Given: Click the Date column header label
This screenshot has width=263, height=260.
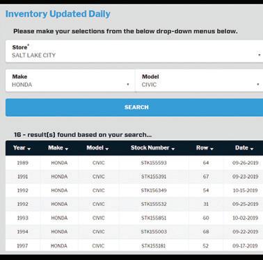Looking at the screenshot, I should pos(241,148).
